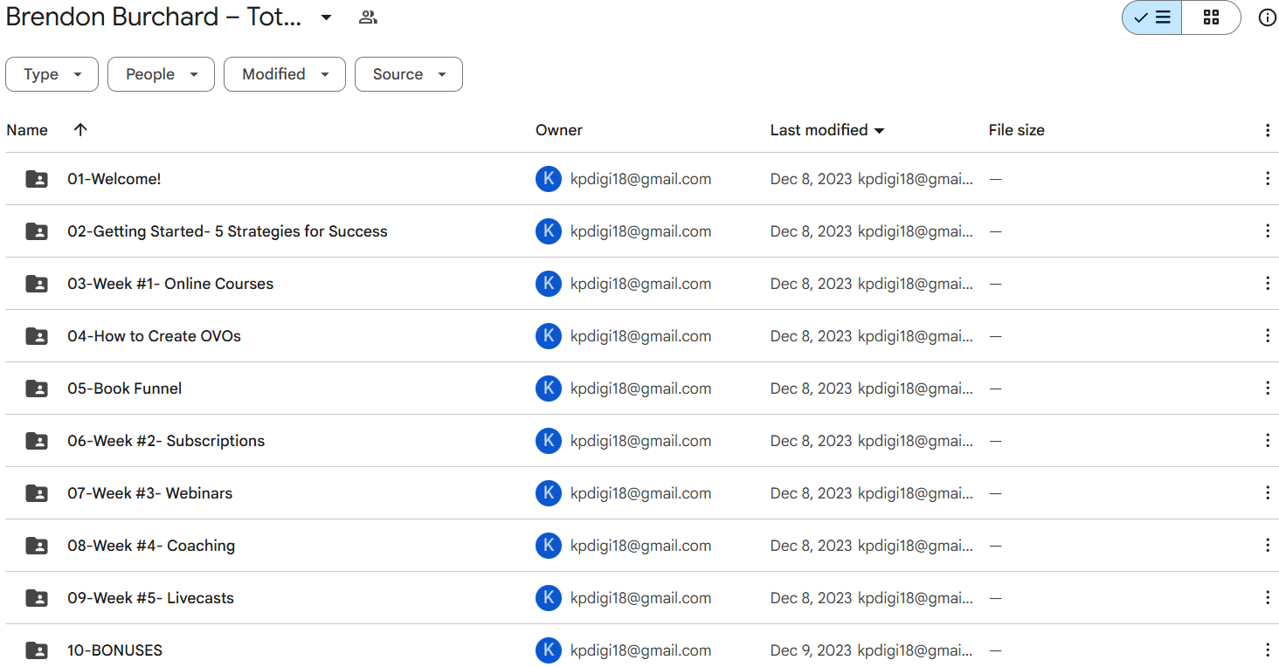Click the folder icon for 07-Week #3- Webinars
This screenshot has height=667, width=1279.
[37, 493]
